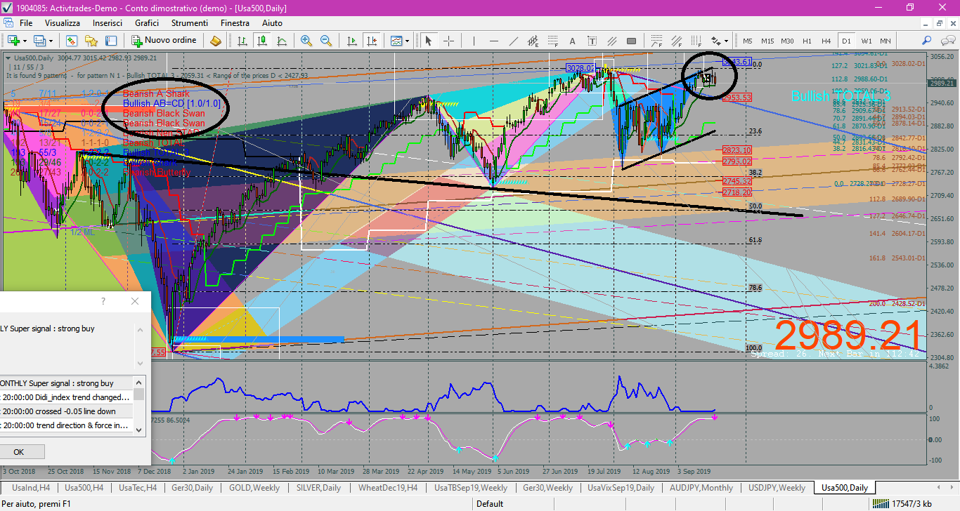Image resolution: width=960 pixels, height=511 pixels.
Task: Select the rectangle shape tool
Action: pyautogui.click(x=631, y=41)
